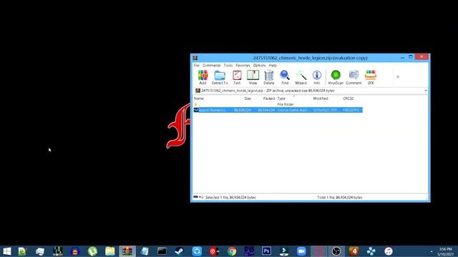Open the File menu
This screenshot has width=458, height=257.
point(197,65)
